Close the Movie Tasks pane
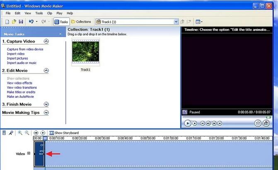The height and width of the screenshot is (170, 278). click(x=60, y=34)
